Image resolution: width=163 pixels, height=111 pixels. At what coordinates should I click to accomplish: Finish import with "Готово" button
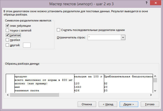pyautogui.click(x=150, y=104)
